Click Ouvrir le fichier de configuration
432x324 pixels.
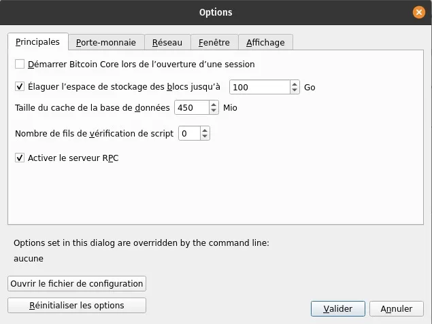77,283
